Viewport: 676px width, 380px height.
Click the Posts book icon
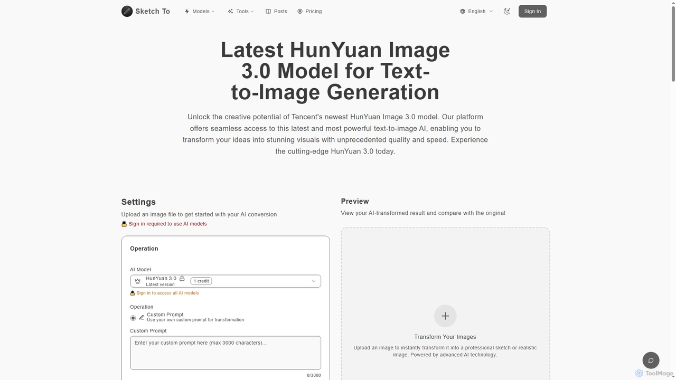click(268, 11)
